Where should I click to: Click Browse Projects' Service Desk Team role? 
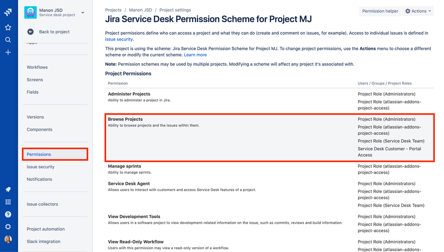click(391, 141)
